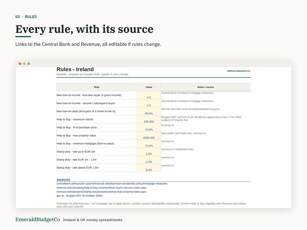Click the 'Links to the Central Bank and Revenue' subheading
The image size is (307, 230).
88,44
